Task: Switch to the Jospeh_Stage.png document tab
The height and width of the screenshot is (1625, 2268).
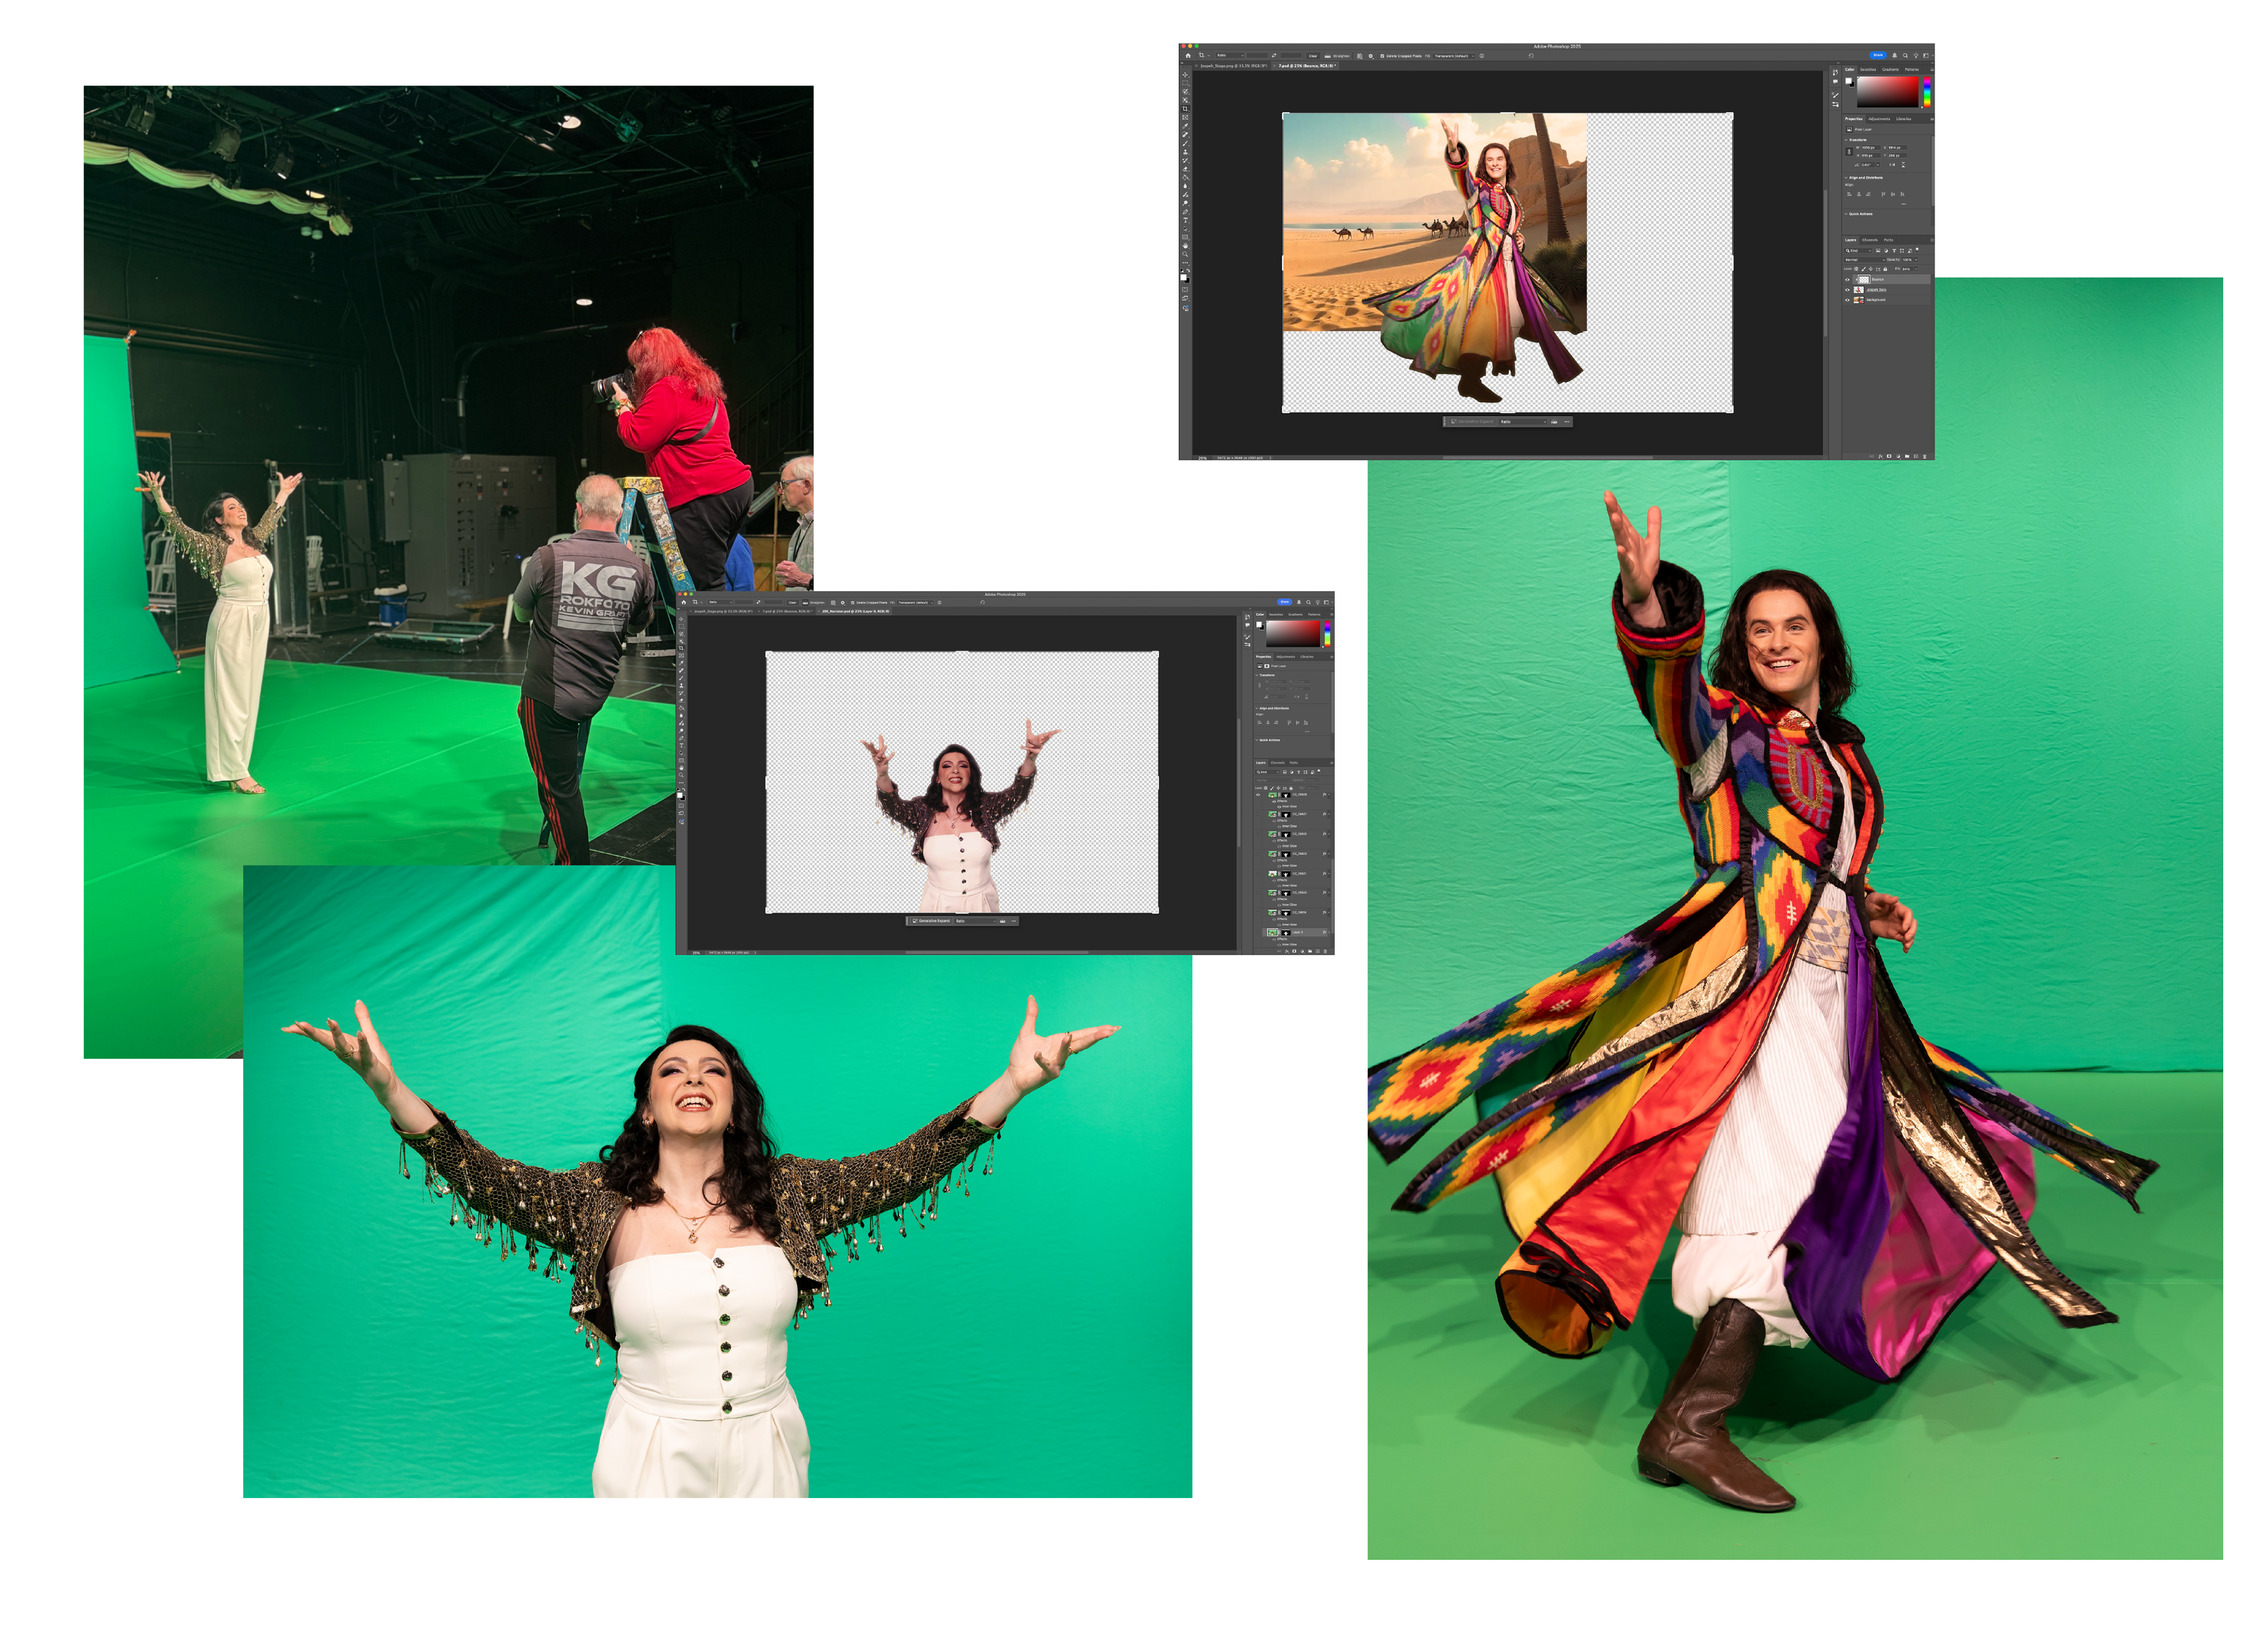Action: click(x=1233, y=66)
